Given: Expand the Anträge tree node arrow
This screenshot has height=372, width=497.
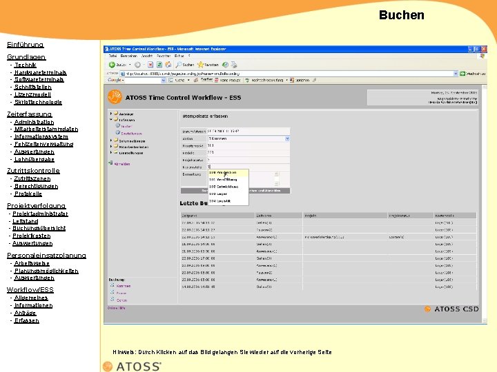Looking at the screenshot, I should pos(111,113).
